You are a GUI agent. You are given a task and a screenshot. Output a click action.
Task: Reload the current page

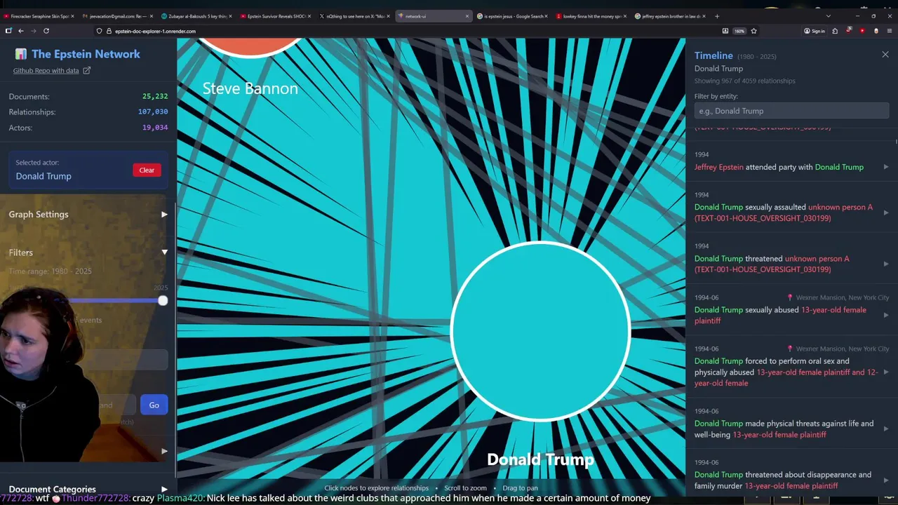pyautogui.click(x=46, y=31)
